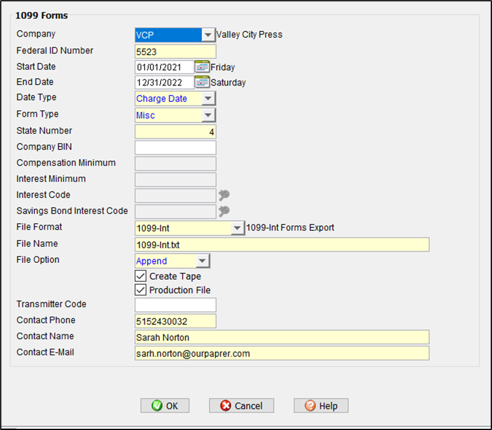Open the End Date calendar picker
This screenshot has height=430, width=492.
[x=202, y=82]
